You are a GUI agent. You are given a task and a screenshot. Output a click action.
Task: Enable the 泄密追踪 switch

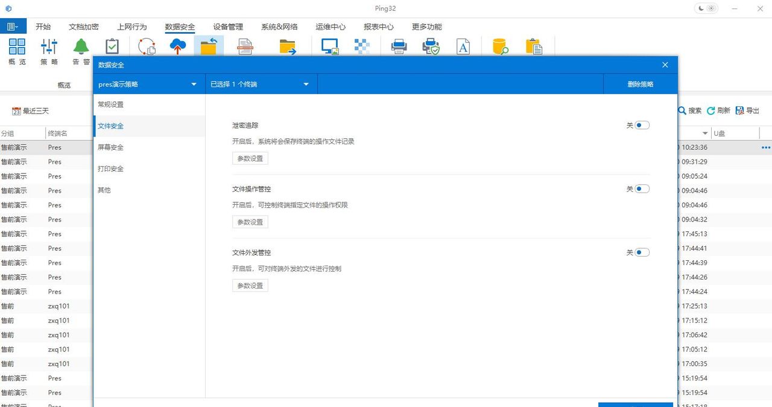(x=641, y=125)
